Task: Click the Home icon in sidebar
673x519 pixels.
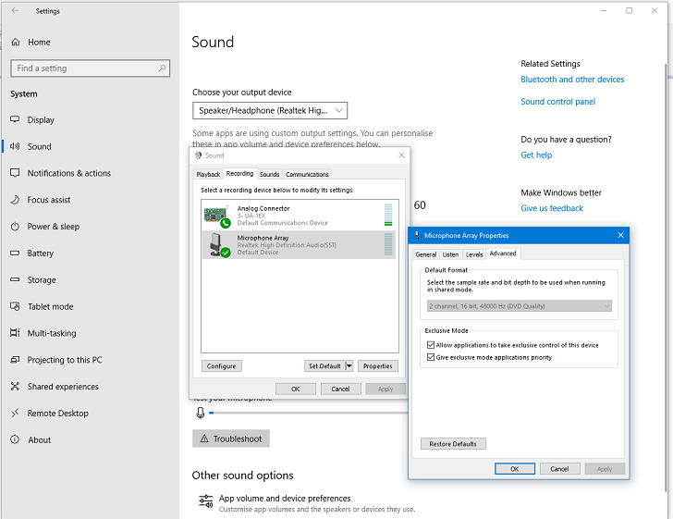Action: tap(16, 43)
